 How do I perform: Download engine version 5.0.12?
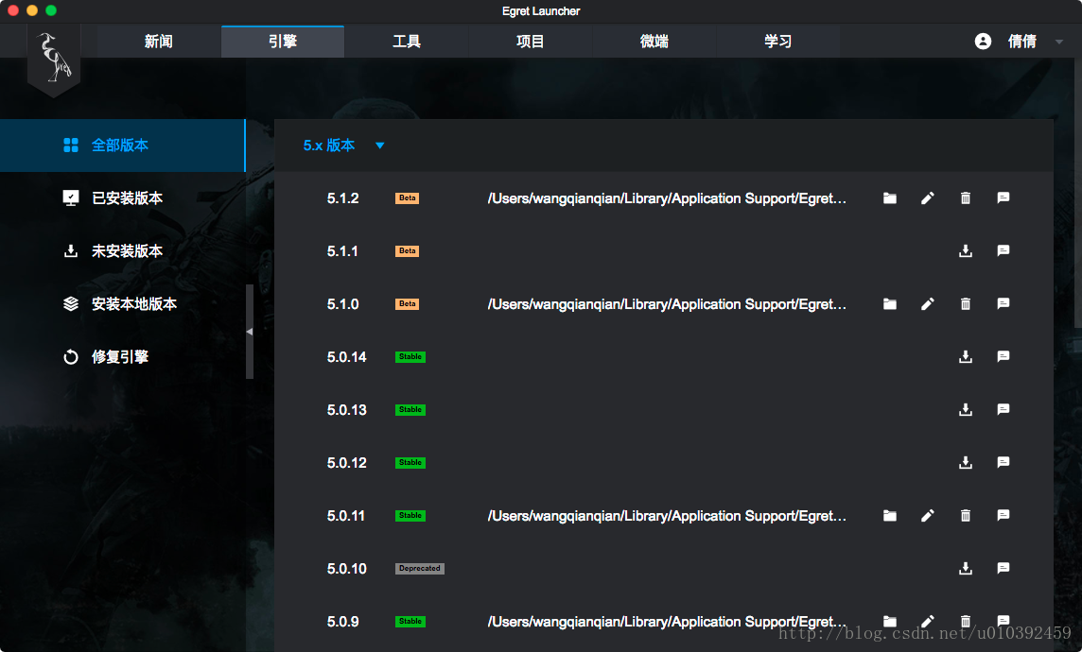tap(966, 462)
